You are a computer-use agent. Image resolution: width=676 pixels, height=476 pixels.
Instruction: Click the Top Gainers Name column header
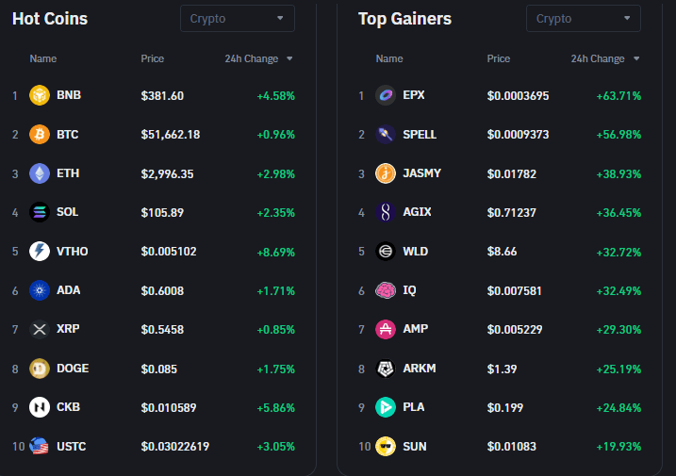coord(389,58)
